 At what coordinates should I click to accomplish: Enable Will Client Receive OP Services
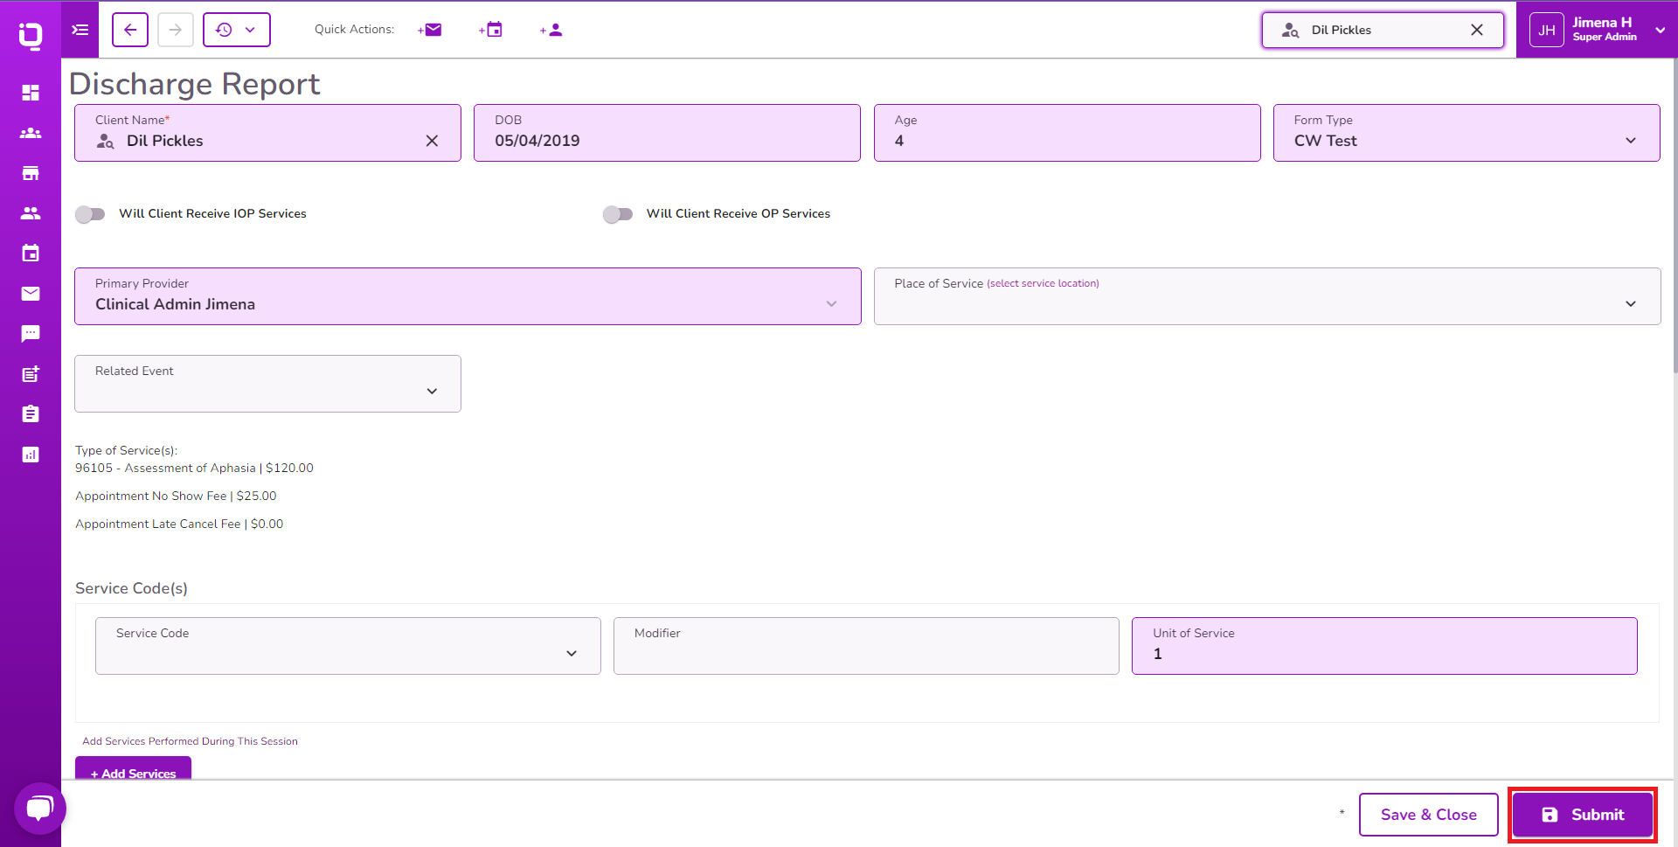pos(618,214)
